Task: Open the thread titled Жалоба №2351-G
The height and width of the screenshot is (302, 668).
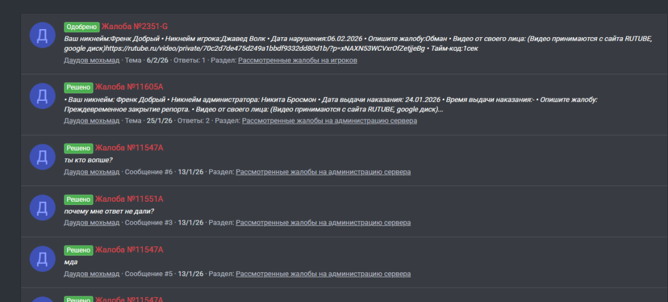Action: click(134, 27)
